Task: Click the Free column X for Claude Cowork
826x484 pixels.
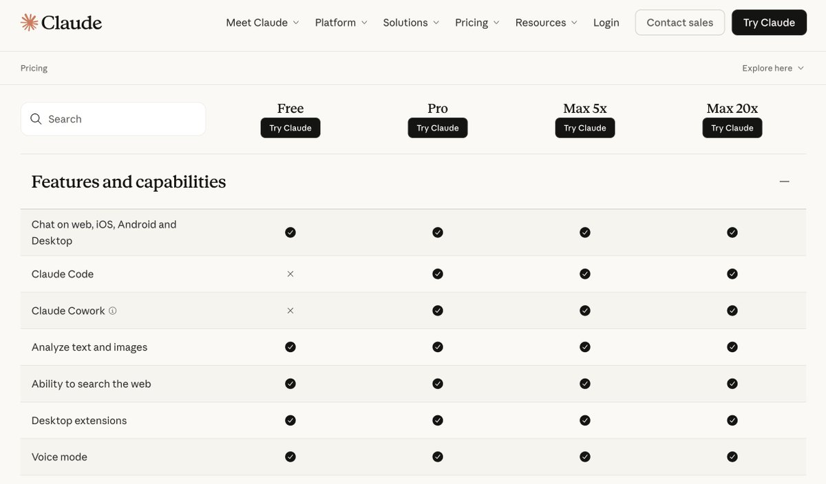Action: coord(290,311)
